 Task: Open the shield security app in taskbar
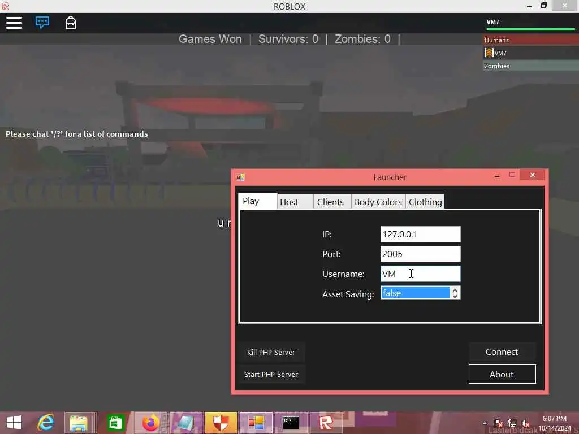[x=221, y=423]
